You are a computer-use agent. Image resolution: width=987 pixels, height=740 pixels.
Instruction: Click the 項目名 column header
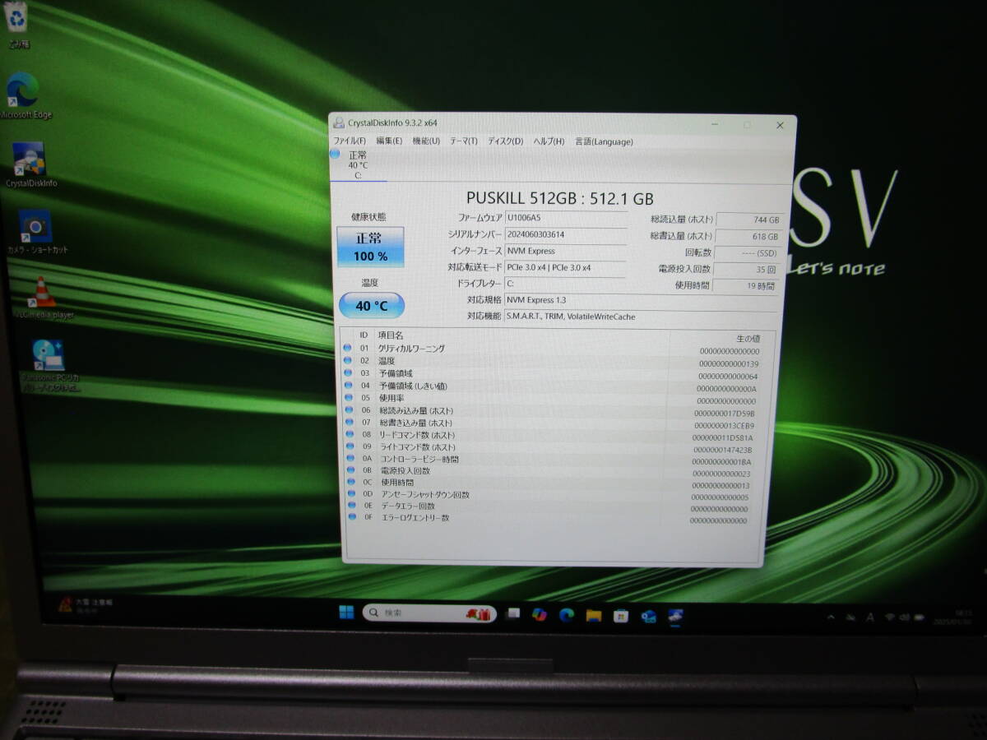pyautogui.click(x=391, y=335)
